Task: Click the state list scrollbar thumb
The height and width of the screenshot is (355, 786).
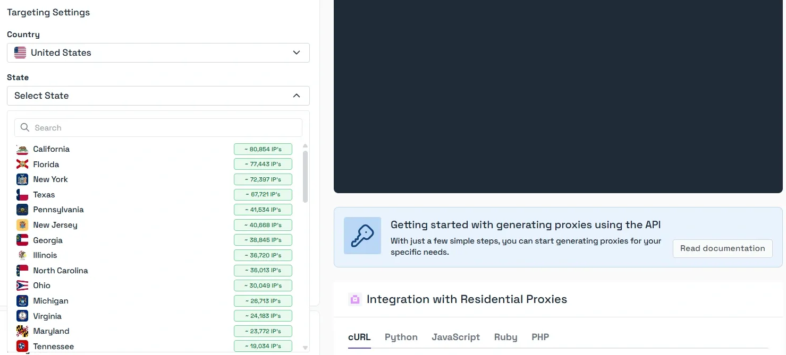Action: point(305,177)
